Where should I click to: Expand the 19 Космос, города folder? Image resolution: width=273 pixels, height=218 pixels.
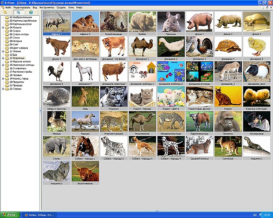[3, 79]
